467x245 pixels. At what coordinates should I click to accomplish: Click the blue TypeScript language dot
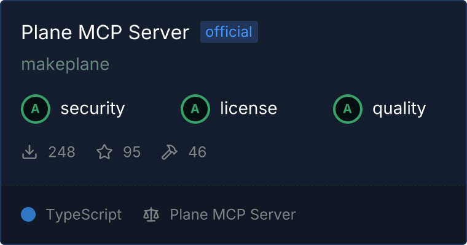(x=28, y=214)
